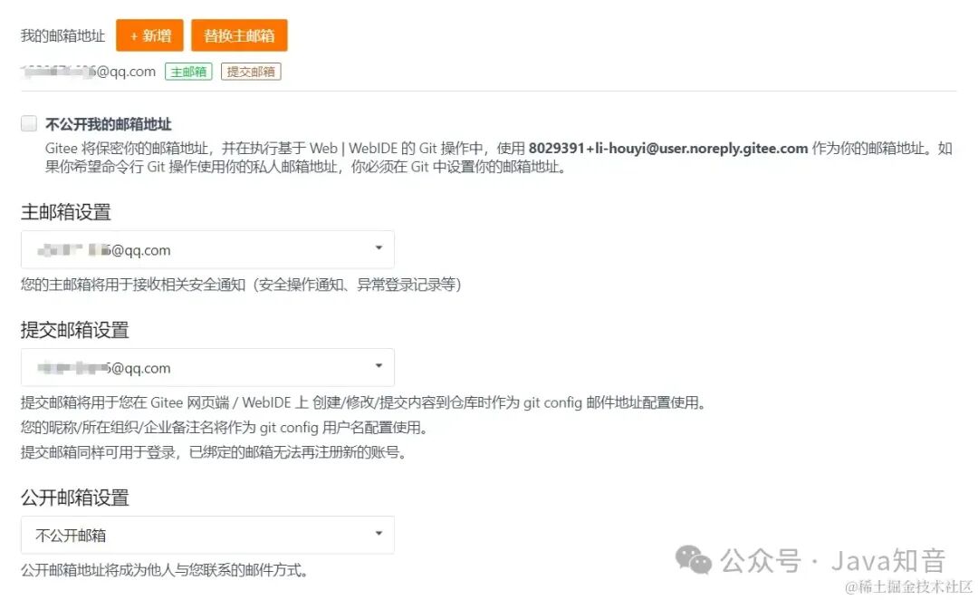
Task: Open the 提交邮箱设置 email dropdown field
Action: (x=207, y=368)
